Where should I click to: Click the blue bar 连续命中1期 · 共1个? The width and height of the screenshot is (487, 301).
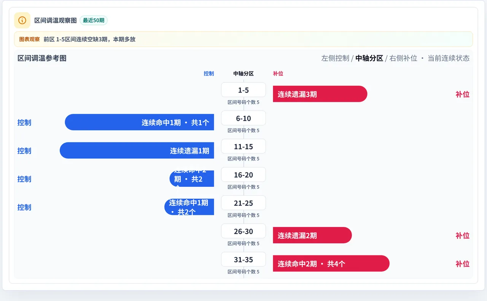click(x=139, y=122)
